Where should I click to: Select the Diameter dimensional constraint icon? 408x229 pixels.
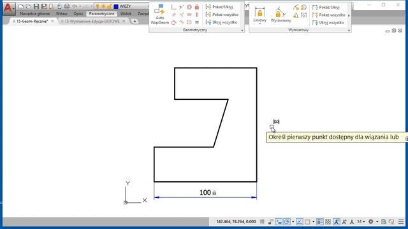[x=303, y=8]
